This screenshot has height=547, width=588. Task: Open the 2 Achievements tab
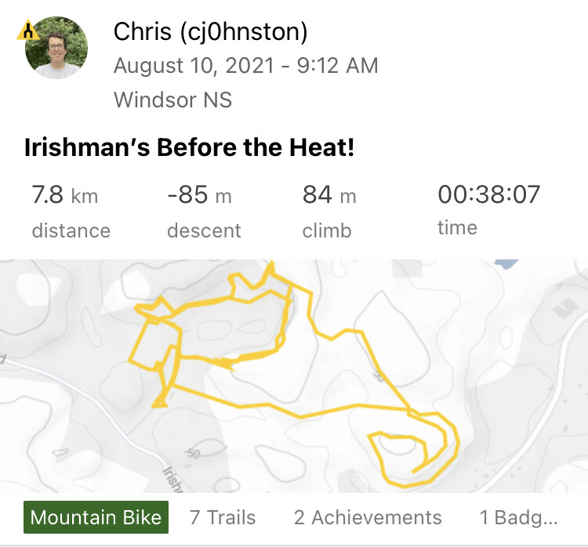[x=368, y=517]
